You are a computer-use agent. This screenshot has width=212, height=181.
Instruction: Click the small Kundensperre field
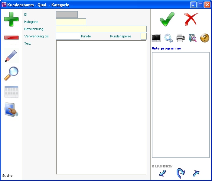(144, 36)
